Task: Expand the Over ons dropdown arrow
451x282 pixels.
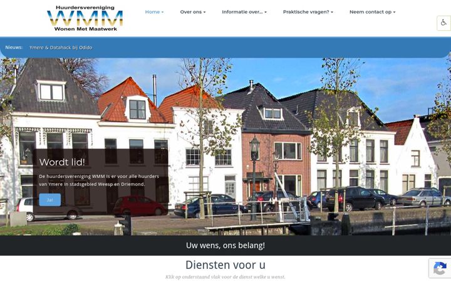Action: point(204,12)
